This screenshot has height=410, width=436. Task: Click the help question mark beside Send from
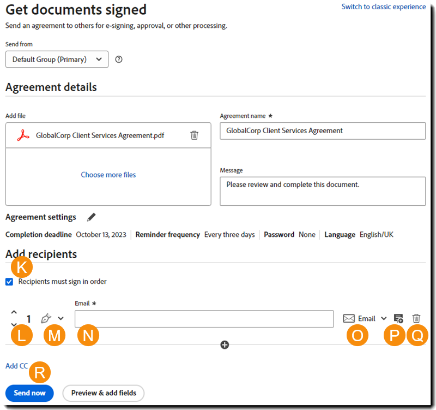(119, 59)
